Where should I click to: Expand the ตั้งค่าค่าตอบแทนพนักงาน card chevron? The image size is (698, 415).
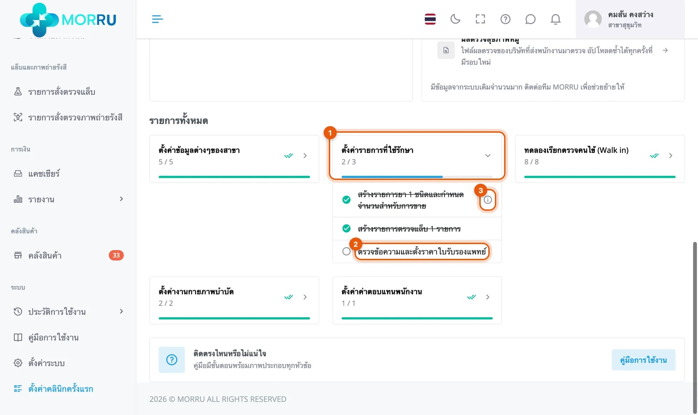488,297
